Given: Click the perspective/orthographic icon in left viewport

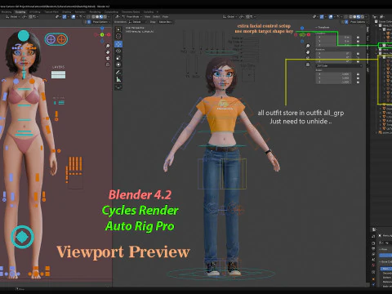Looking at the screenshot, I should coord(108,65).
